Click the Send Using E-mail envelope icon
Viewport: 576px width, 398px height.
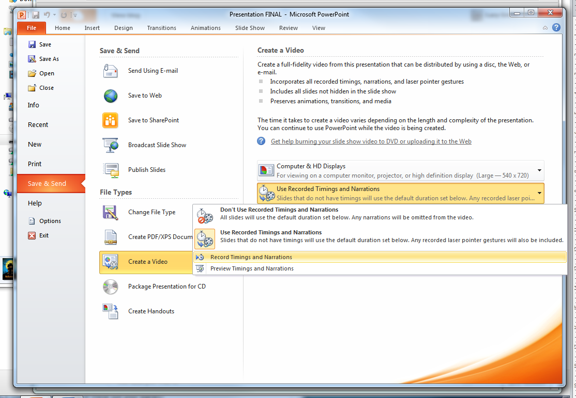tap(110, 71)
